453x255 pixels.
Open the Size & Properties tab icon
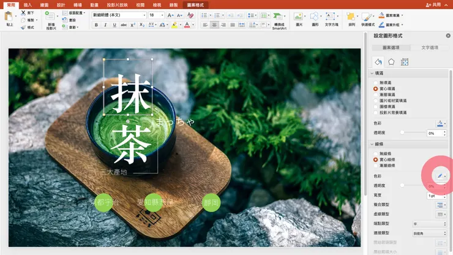405,62
